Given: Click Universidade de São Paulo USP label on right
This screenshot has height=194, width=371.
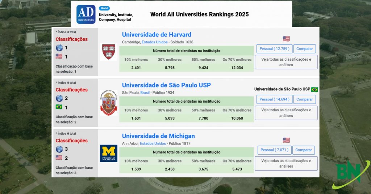Looking at the screenshot, I should click(282, 89).
